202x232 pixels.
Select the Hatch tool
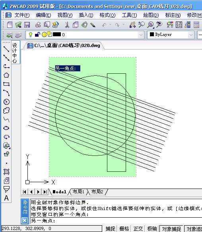click(6, 172)
